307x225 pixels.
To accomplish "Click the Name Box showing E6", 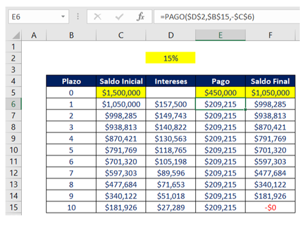I will [x=39, y=17].
